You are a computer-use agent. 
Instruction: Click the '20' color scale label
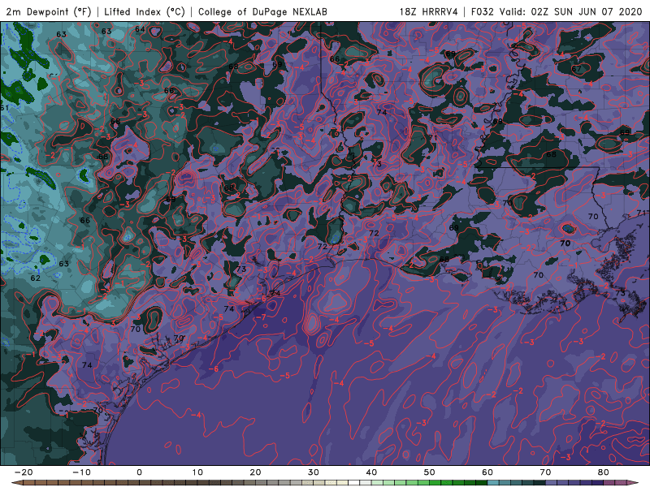(255, 472)
